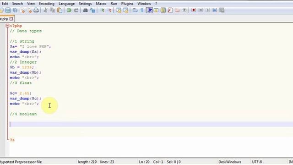Click the '$b = 1234;' code line
The image size is (293, 165).
point(22,67)
